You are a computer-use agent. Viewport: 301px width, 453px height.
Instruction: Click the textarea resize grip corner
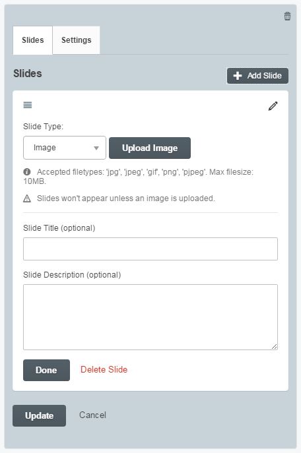tap(274, 346)
